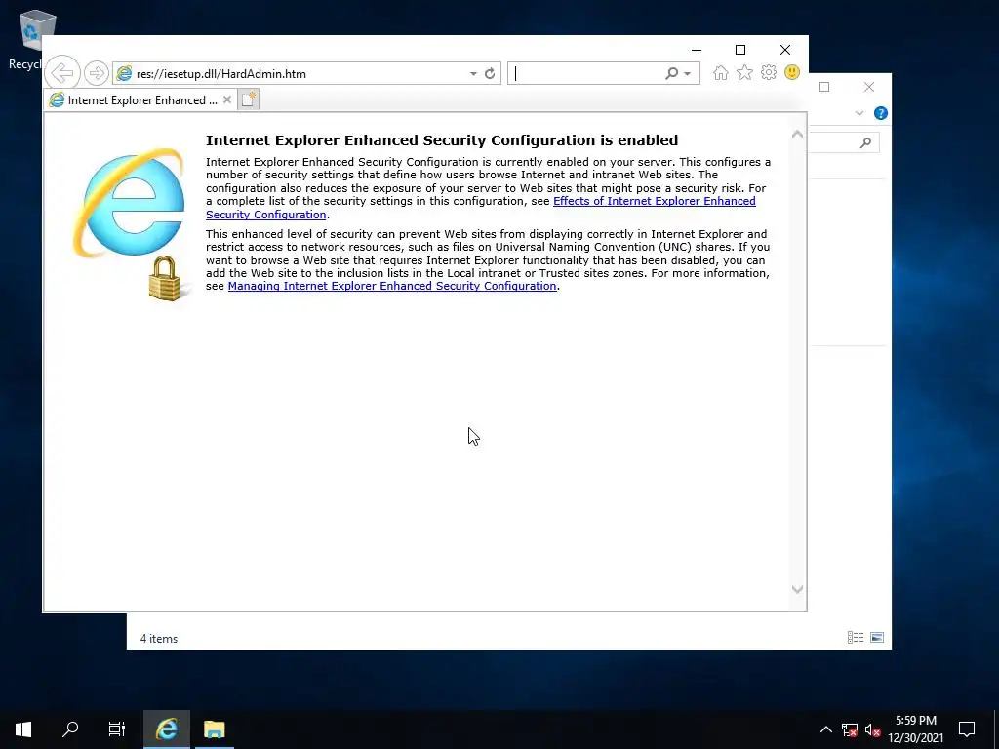Open the Home page icon in IE
Image resolution: width=999 pixels, height=749 pixels.
point(721,73)
